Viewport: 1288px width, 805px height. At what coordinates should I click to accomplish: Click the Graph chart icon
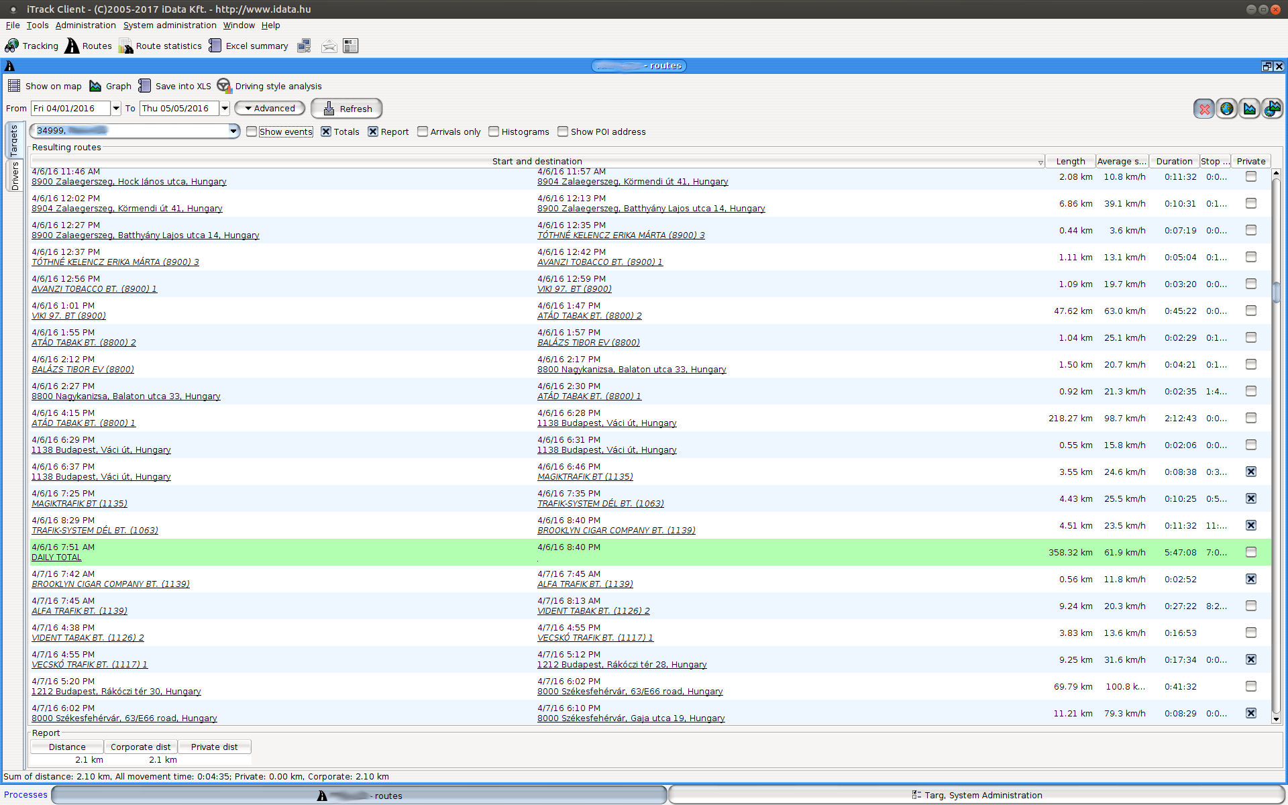[95, 86]
